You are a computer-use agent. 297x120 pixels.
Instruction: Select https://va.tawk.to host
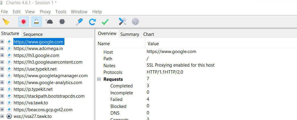coord(31,103)
